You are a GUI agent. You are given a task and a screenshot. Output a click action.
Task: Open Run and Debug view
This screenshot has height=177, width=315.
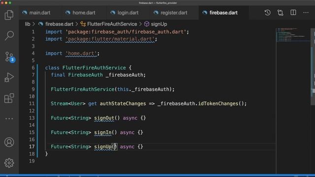pyautogui.click(x=9, y=78)
